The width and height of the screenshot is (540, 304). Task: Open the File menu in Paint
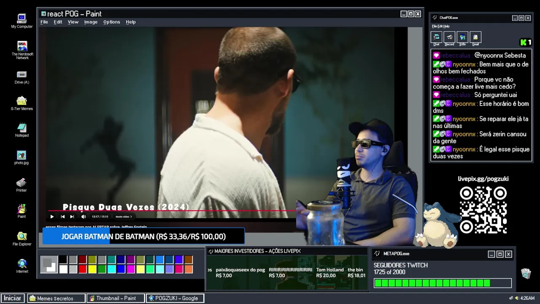[44, 22]
